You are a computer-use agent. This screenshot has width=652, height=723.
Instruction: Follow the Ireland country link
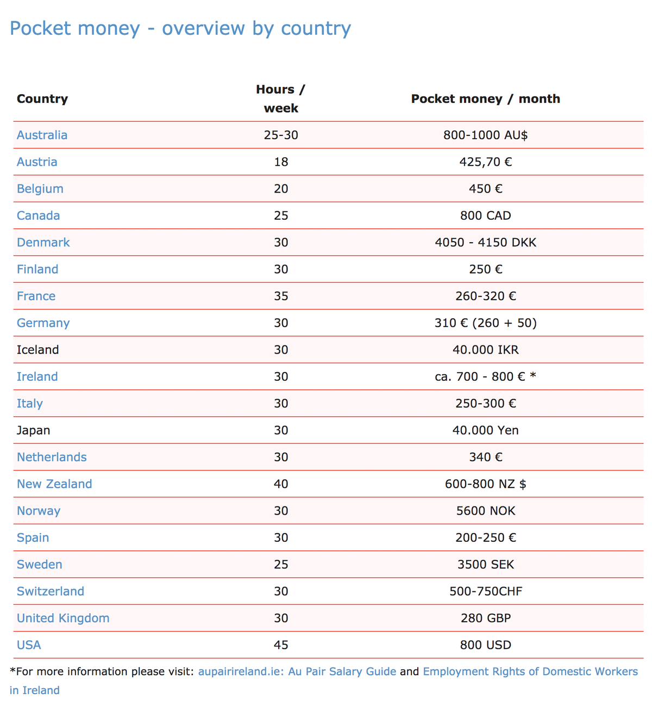click(x=37, y=376)
